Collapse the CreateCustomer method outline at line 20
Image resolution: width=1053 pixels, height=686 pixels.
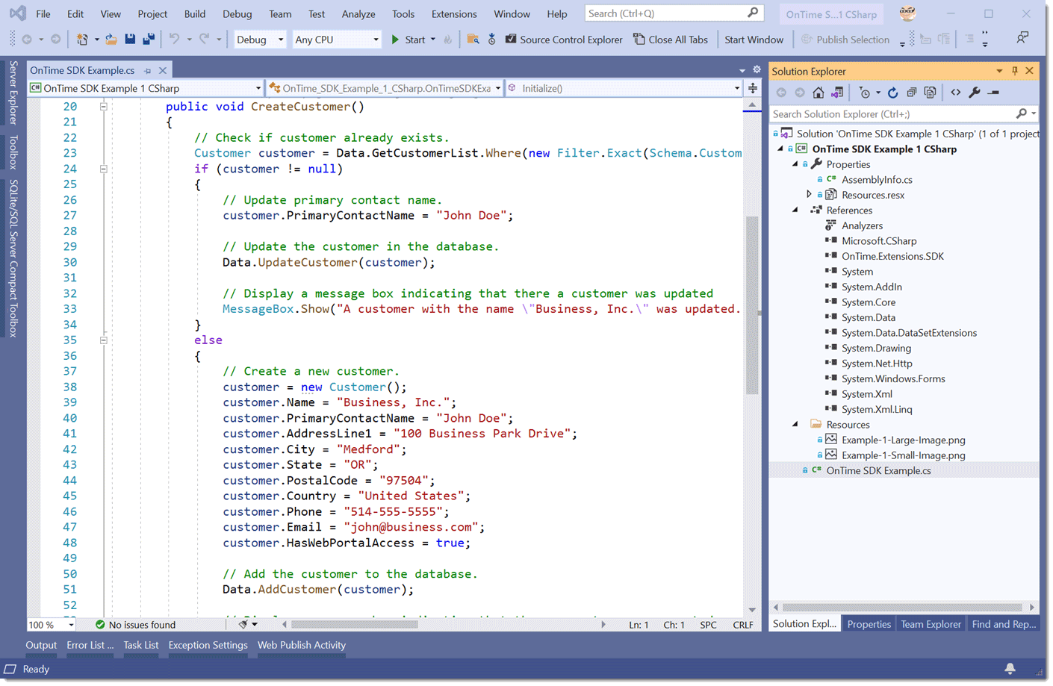[x=104, y=107]
